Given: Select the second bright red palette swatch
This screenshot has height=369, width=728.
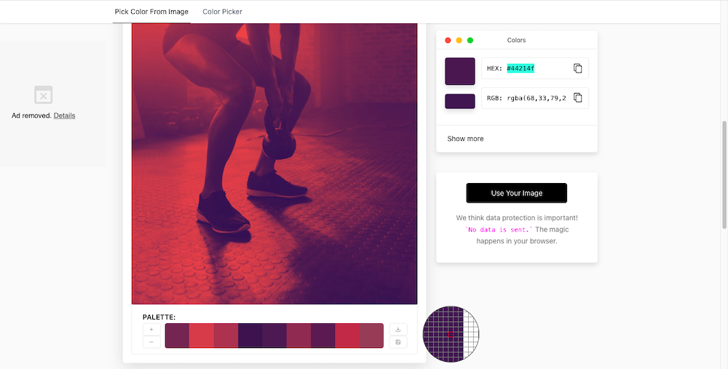Looking at the screenshot, I should tap(202, 336).
